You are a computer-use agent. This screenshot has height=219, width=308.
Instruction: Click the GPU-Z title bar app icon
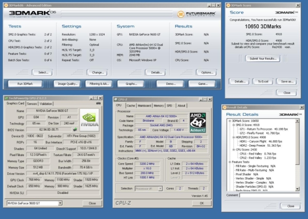pos(7,98)
